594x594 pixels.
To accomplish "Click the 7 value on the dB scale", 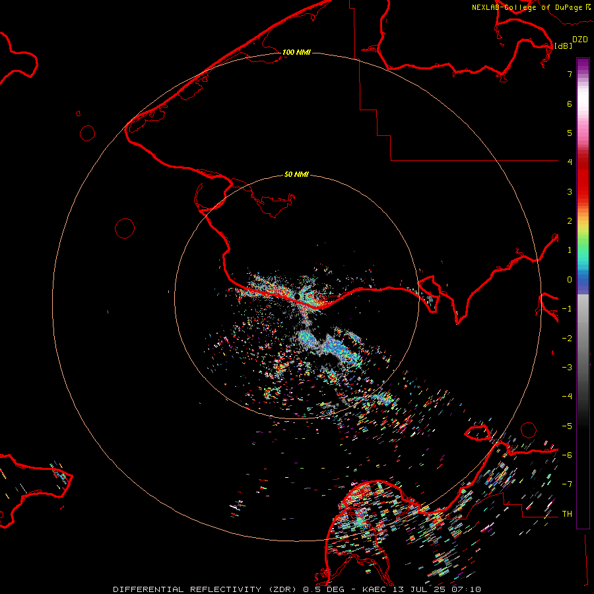I will click(570, 74).
